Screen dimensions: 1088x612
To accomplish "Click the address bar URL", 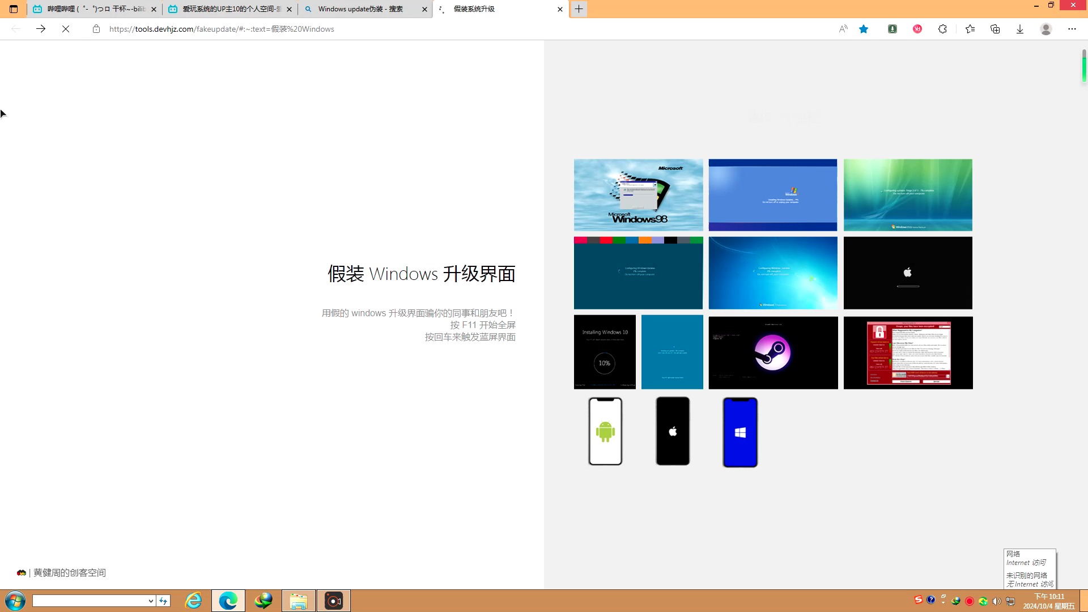I will coord(222,29).
